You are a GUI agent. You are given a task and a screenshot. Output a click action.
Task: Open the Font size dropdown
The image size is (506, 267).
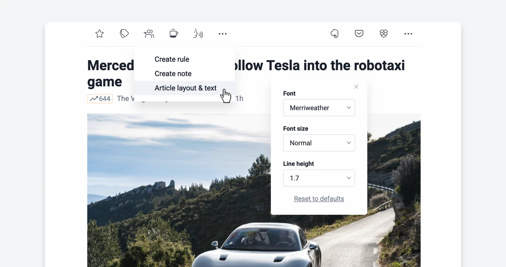pyautogui.click(x=319, y=143)
